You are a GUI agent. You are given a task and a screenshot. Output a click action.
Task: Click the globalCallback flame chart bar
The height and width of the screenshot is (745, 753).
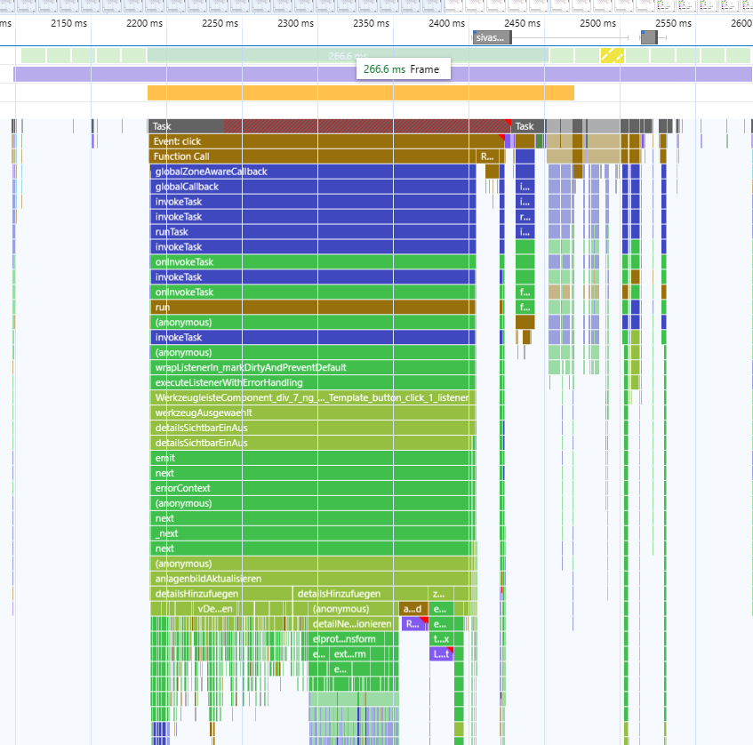point(311,187)
